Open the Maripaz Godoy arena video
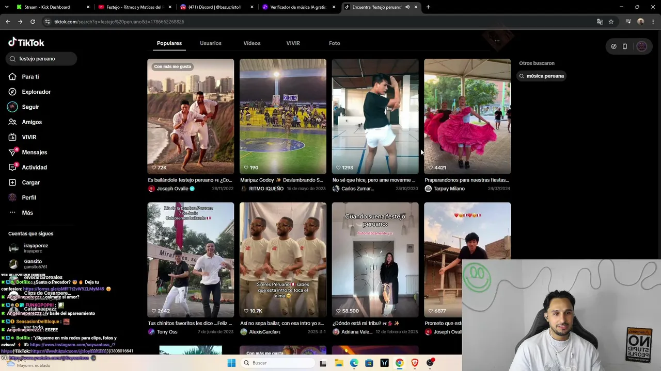This screenshot has width=661, height=371. (283, 116)
